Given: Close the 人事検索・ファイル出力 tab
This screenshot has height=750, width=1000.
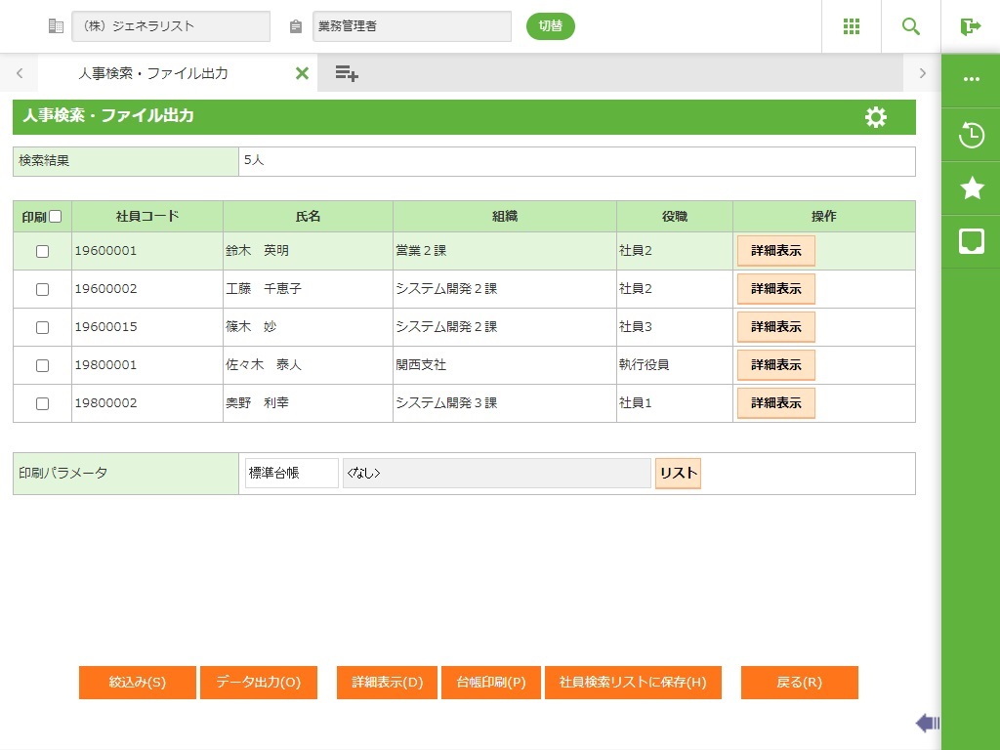Looking at the screenshot, I should (x=302, y=73).
